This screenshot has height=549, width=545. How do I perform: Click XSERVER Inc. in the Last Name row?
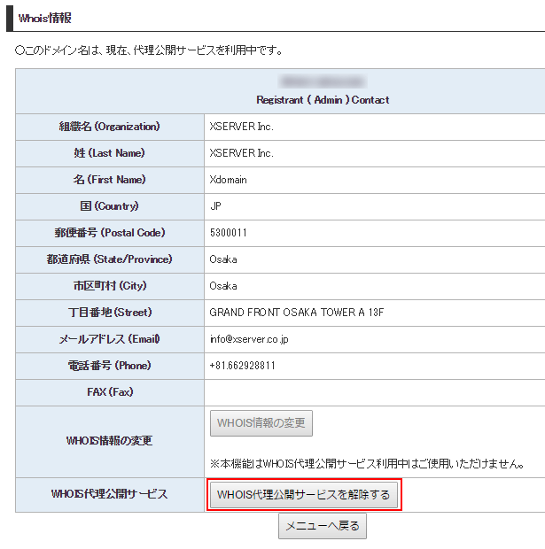click(241, 153)
